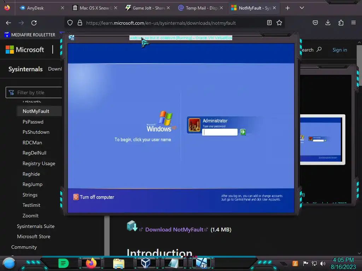Open the green notes app on taskbar
The width and height of the screenshot is (362, 271).
[x=64, y=263]
